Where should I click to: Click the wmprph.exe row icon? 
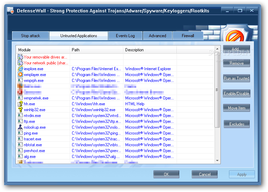(x=20, y=80)
